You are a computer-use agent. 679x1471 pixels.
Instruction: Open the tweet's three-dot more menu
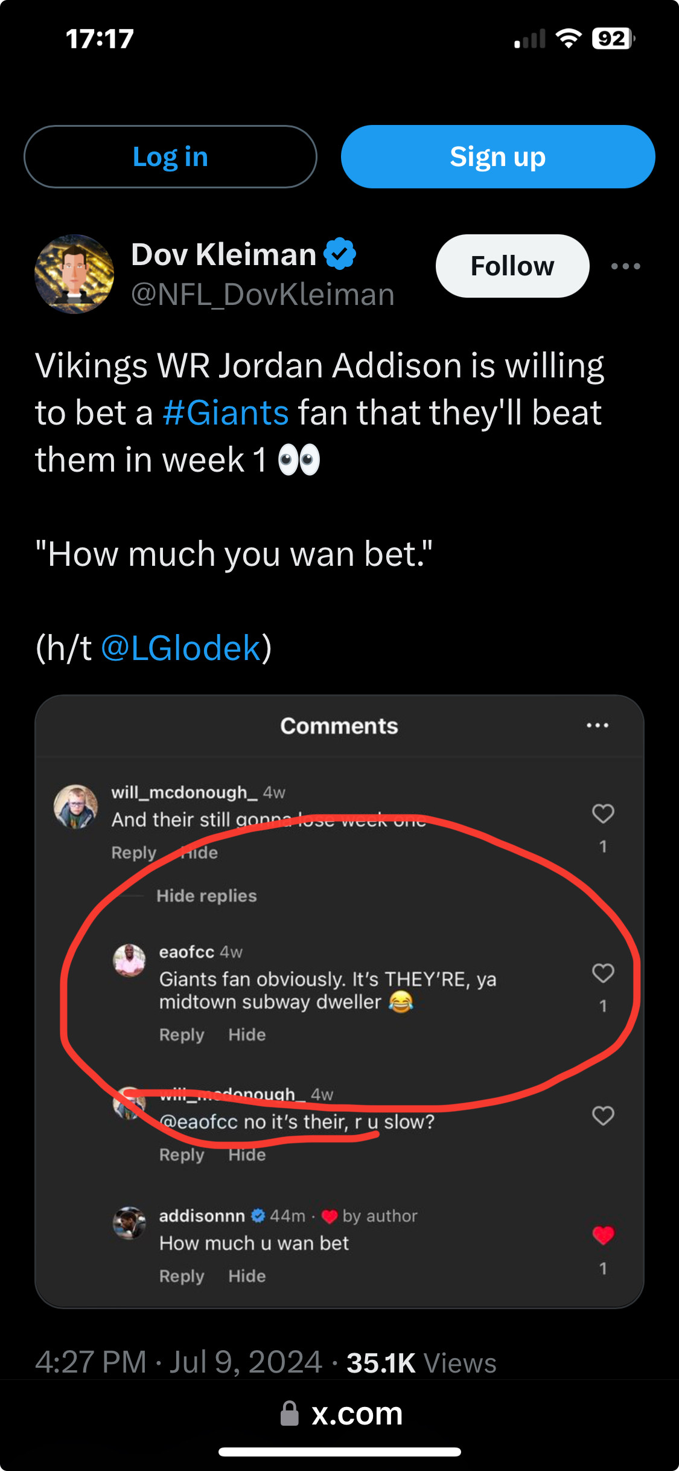[x=625, y=266]
